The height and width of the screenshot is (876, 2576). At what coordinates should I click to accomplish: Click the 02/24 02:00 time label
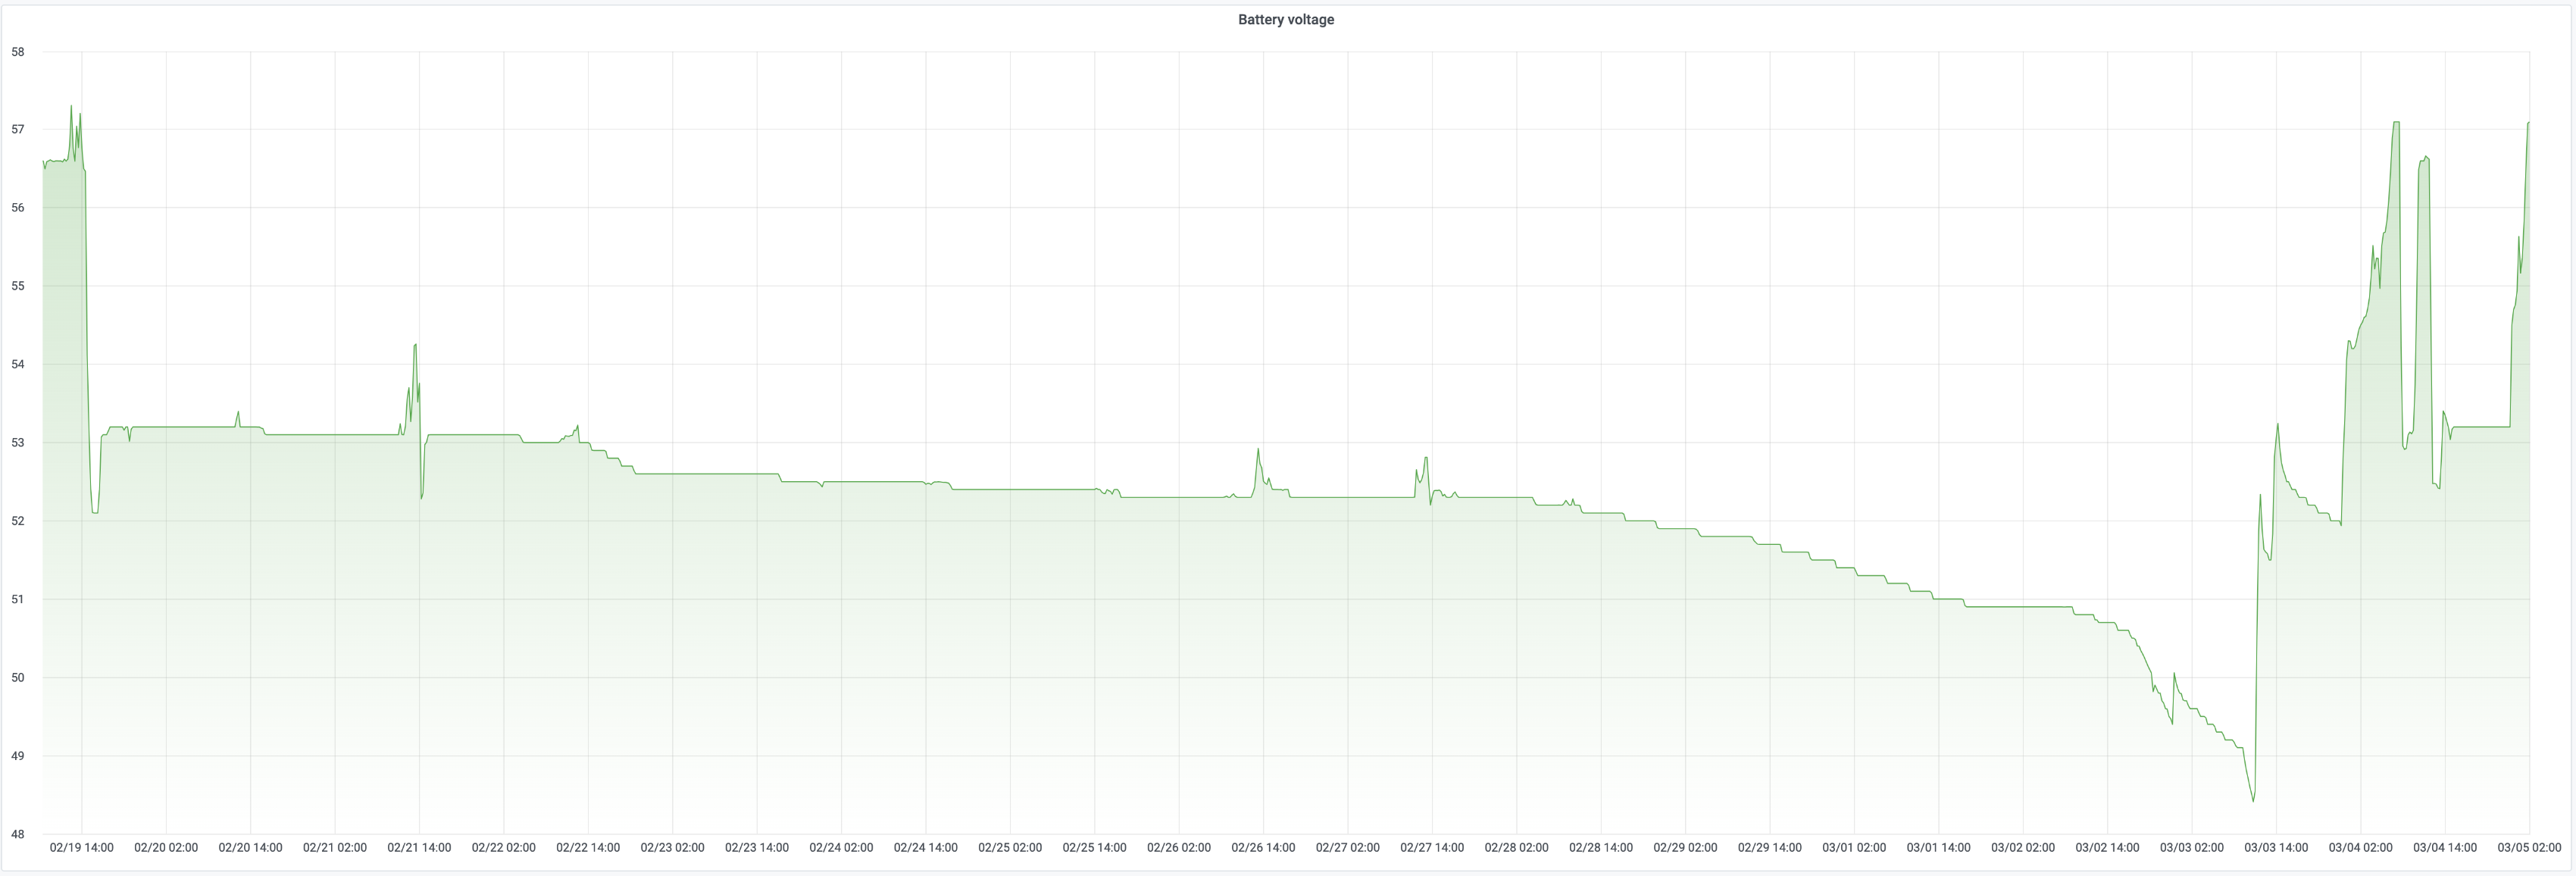tap(841, 847)
